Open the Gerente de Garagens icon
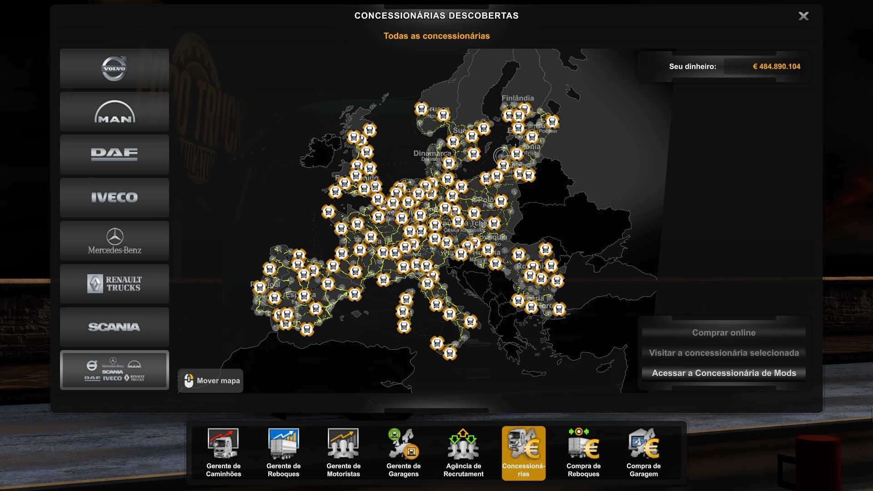 [x=403, y=452]
